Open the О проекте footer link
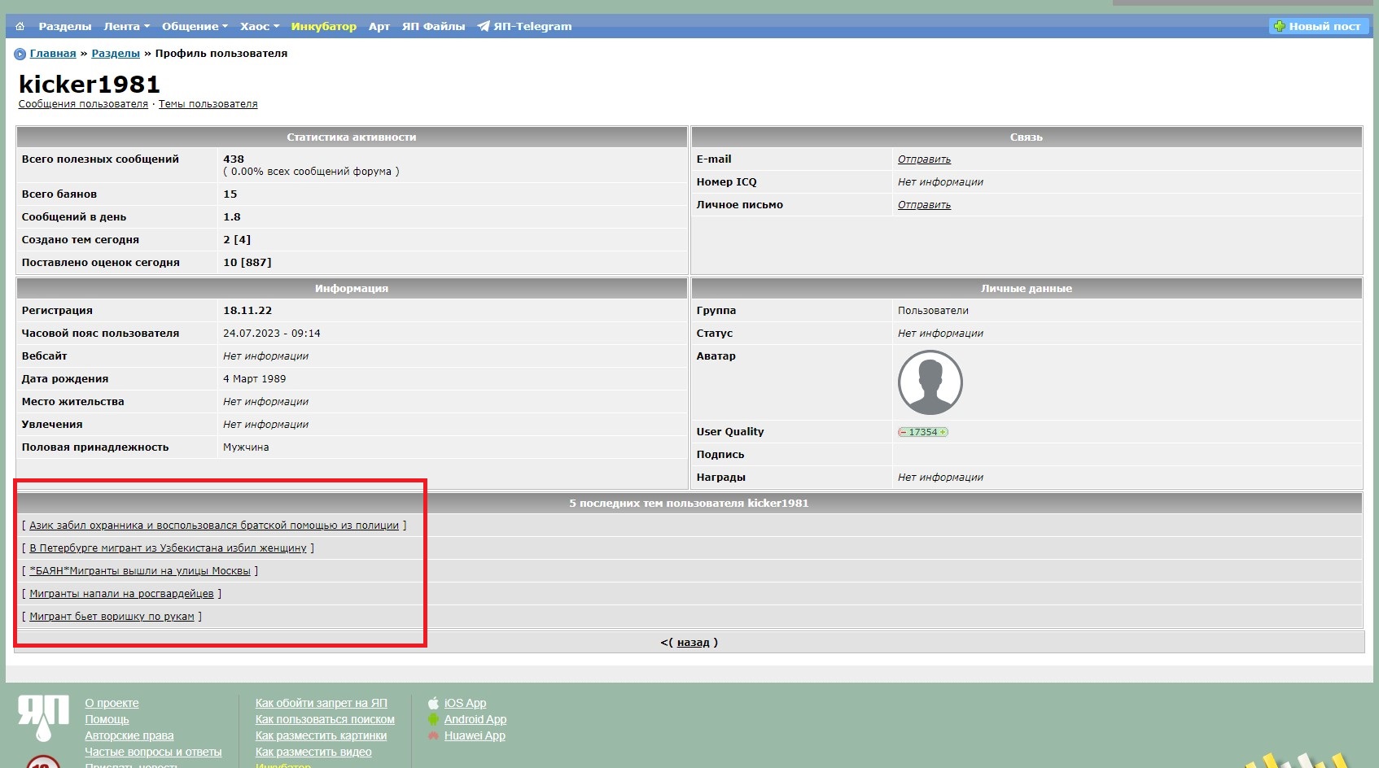1379x768 pixels. (x=112, y=703)
